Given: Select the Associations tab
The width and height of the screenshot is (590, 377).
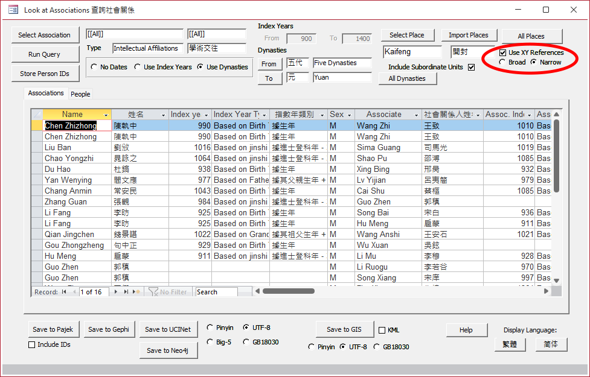Looking at the screenshot, I should click(46, 93).
